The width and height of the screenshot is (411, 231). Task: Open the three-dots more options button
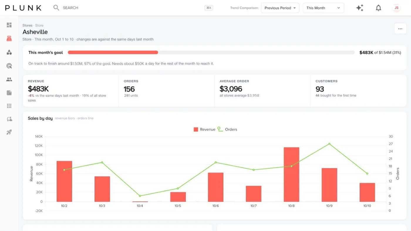point(400,29)
